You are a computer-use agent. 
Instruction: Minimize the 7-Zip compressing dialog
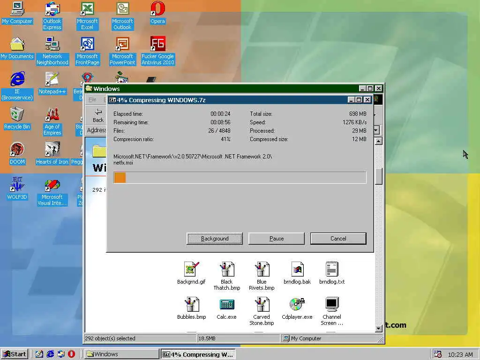click(x=351, y=100)
